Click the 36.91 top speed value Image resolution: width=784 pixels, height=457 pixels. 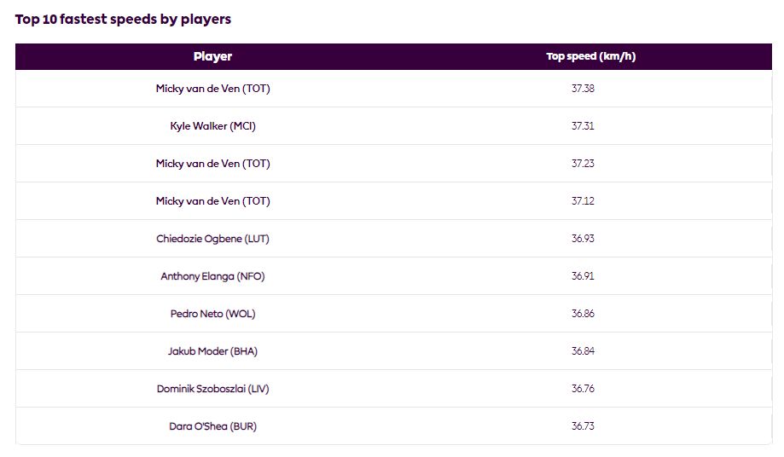[x=583, y=276]
